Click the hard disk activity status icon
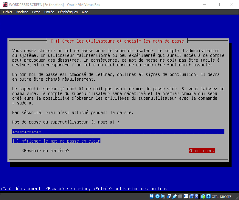Screen dimensions: 239x200 tap(151, 196)
